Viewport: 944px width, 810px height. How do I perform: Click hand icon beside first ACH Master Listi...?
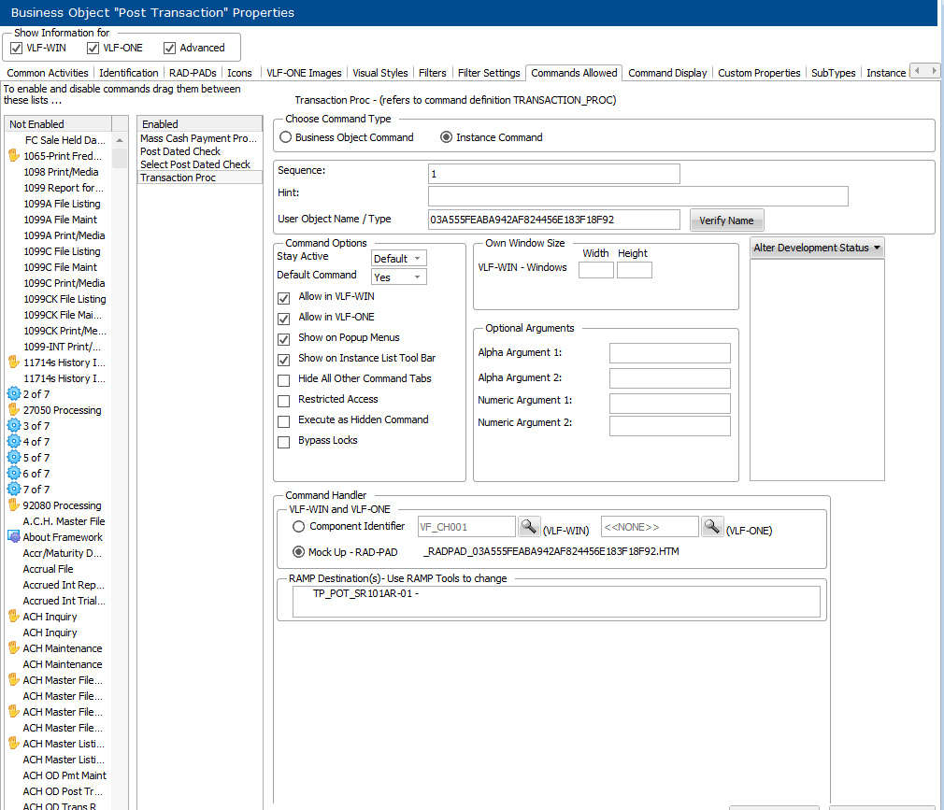(x=14, y=744)
